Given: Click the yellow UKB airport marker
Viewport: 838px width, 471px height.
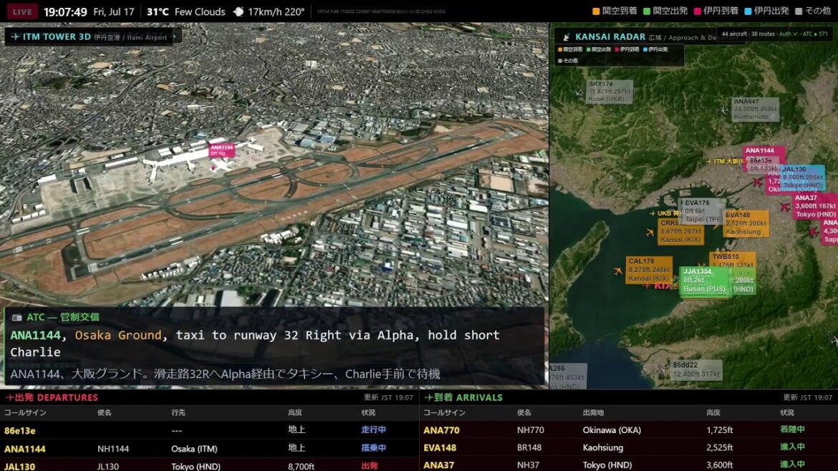Looking at the screenshot, I should 664,213.
